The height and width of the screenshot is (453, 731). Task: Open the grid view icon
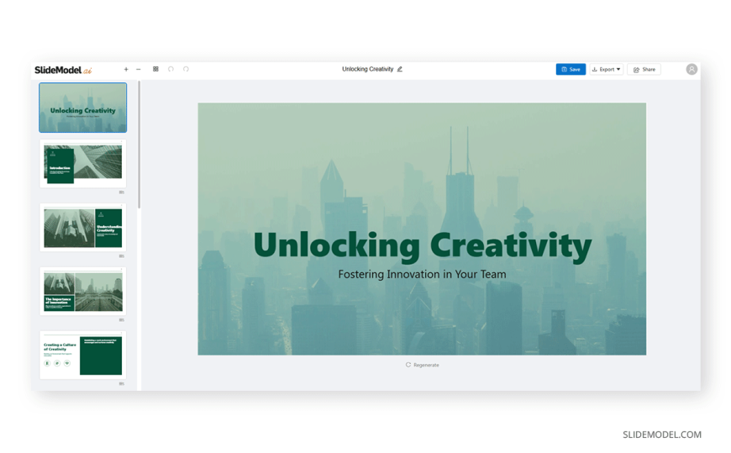click(x=155, y=69)
